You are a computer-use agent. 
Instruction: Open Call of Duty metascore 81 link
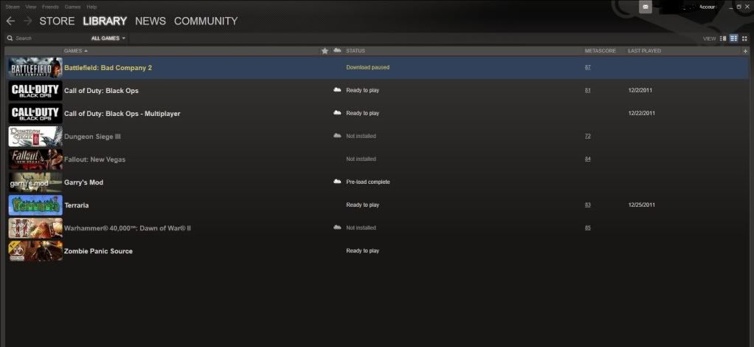click(587, 91)
